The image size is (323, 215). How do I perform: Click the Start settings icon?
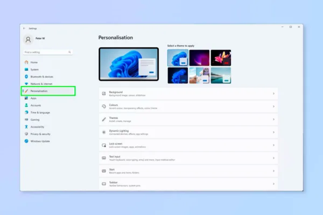[x=104, y=171]
